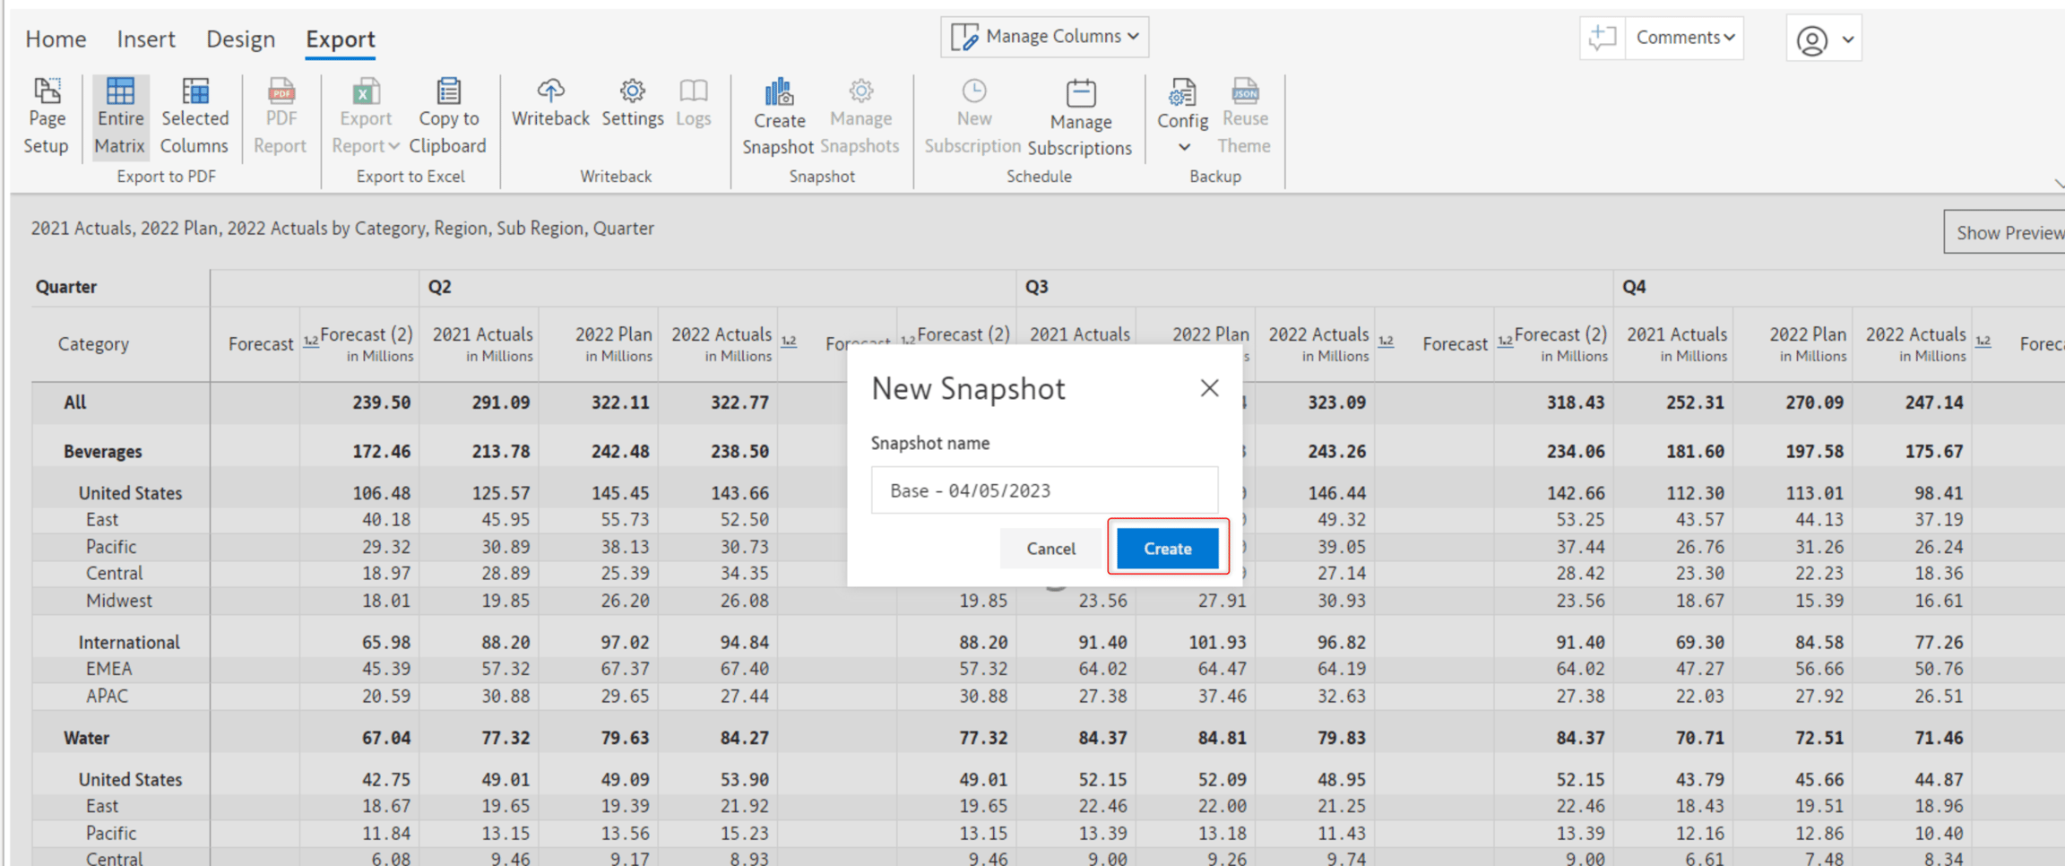Select the Entire Matrix export option
This screenshot has height=866, width=2065.
pyautogui.click(x=119, y=117)
